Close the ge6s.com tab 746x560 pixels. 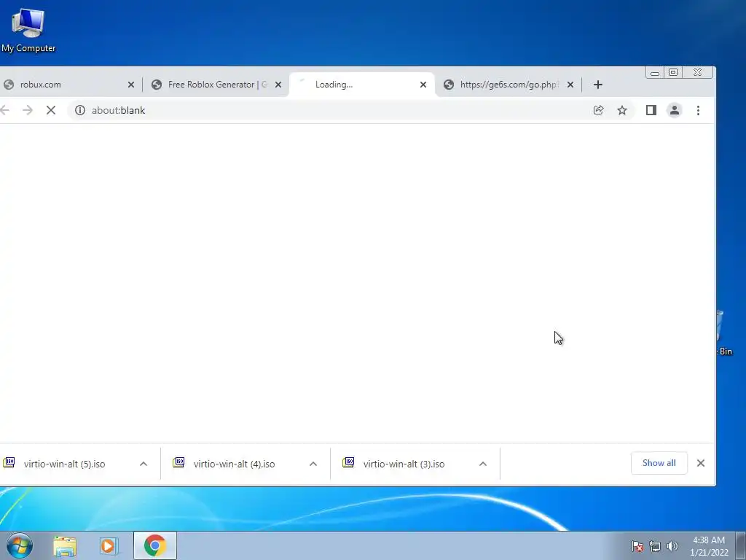click(570, 85)
